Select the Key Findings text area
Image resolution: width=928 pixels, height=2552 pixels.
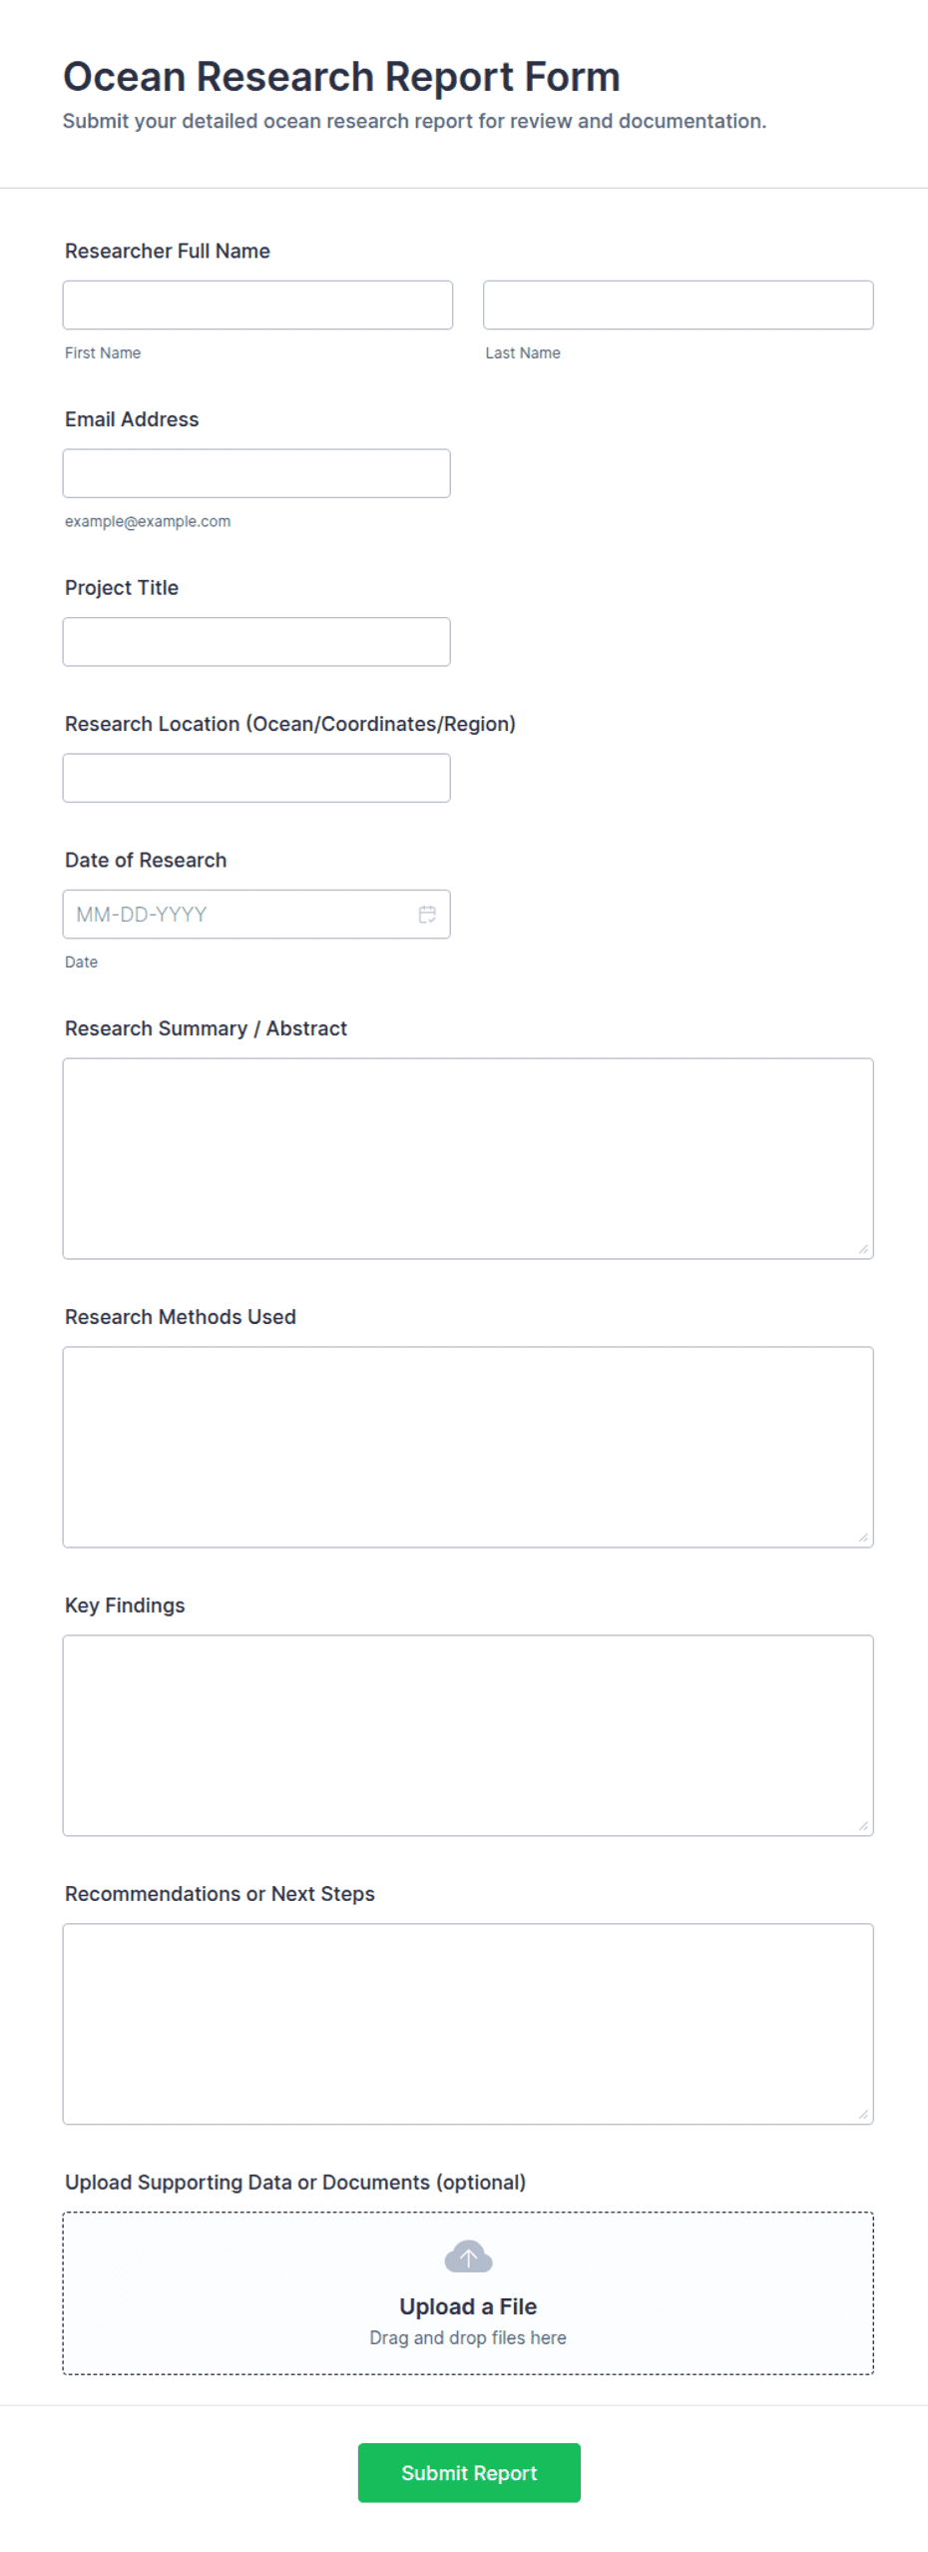tap(468, 1735)
